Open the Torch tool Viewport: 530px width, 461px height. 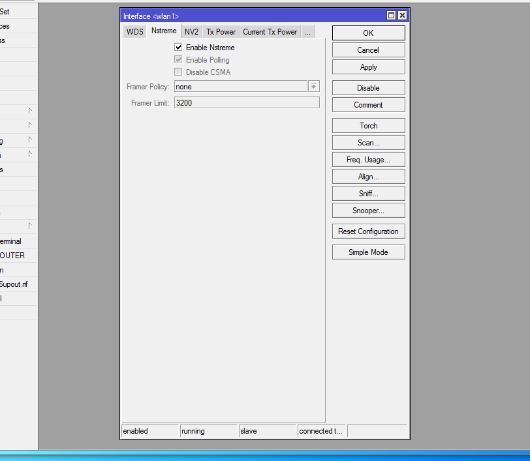coord(368,126)
